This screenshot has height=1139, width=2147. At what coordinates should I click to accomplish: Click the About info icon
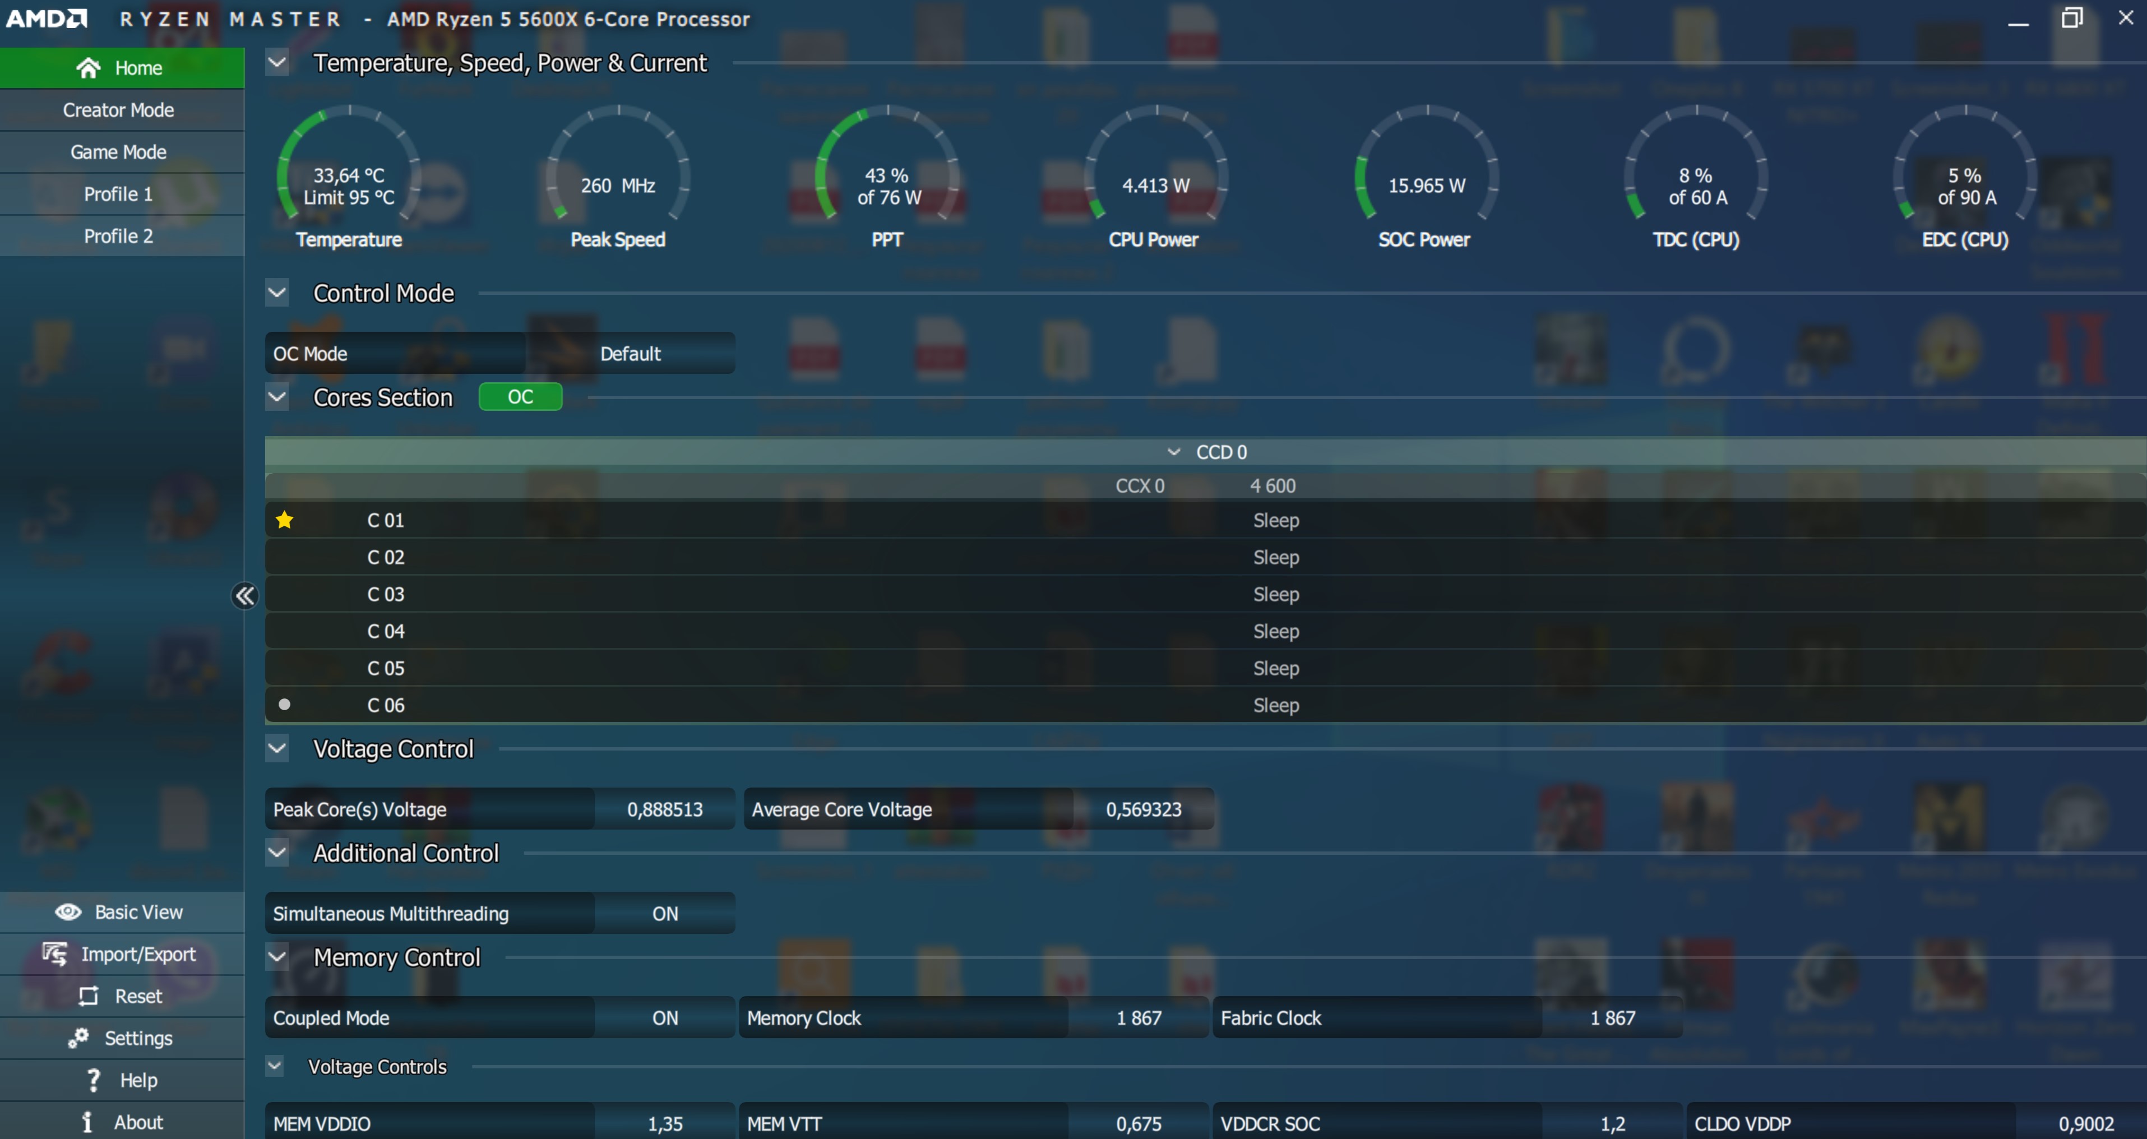tap(87, 1122)
